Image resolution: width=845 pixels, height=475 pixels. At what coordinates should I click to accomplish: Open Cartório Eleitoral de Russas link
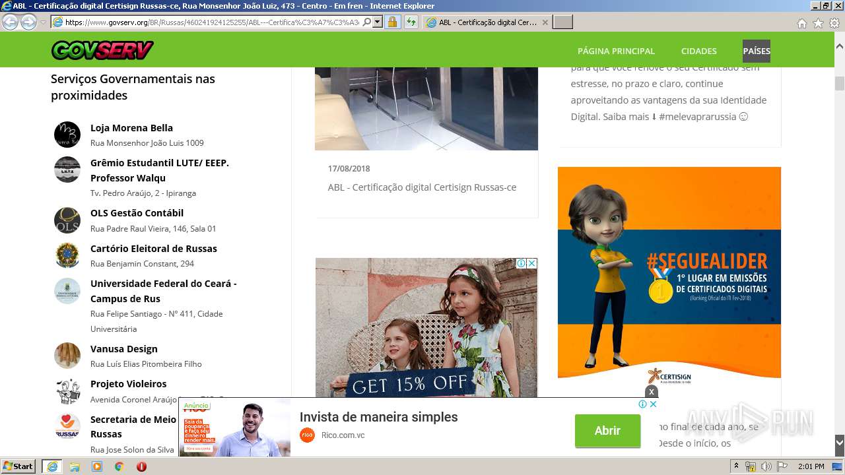154,249
